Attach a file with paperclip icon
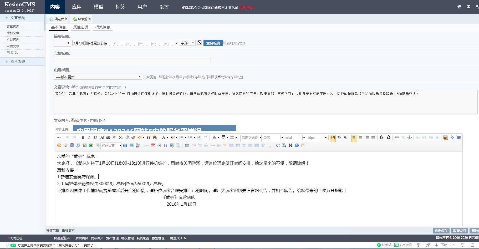 pyautogui.click(x=452, y=138)
